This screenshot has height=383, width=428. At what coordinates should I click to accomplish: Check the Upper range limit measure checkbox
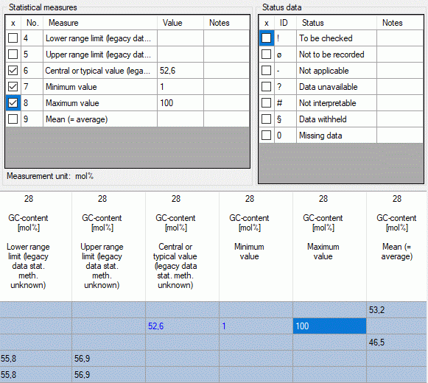click(x=13, y=54)
